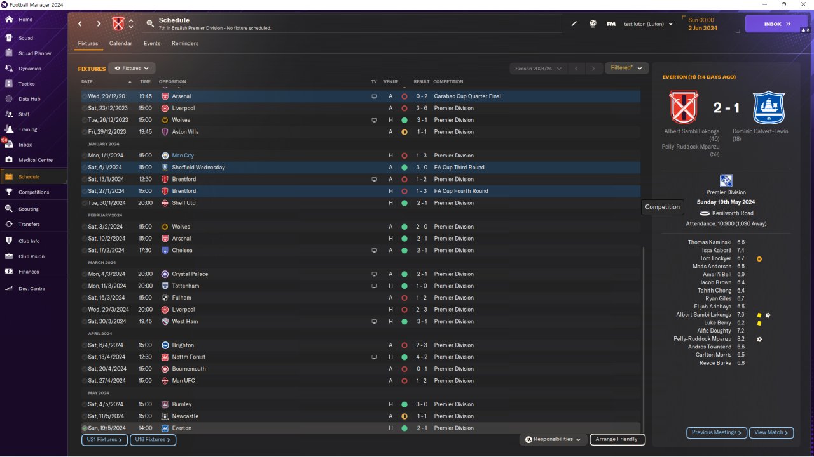Click the globe icon in the top bar

(x=593, y=24)
